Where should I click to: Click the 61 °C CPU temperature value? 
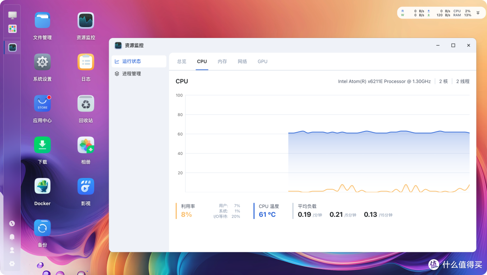click(x=267, y=214)
